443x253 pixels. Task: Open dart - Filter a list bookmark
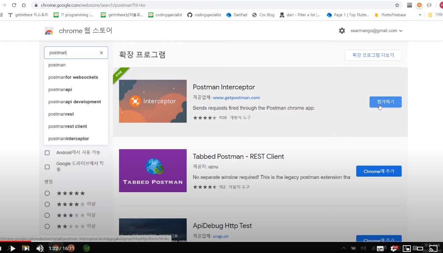point(300,15)
